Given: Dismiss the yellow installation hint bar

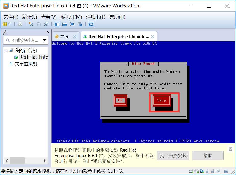Looking at the screenshot, I should (231, 149).
